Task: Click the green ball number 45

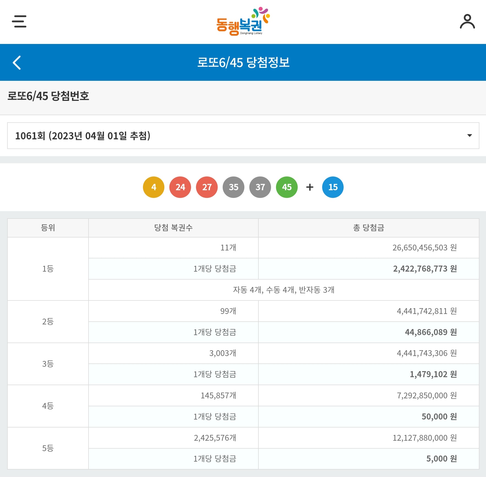Action: point(287,187)
